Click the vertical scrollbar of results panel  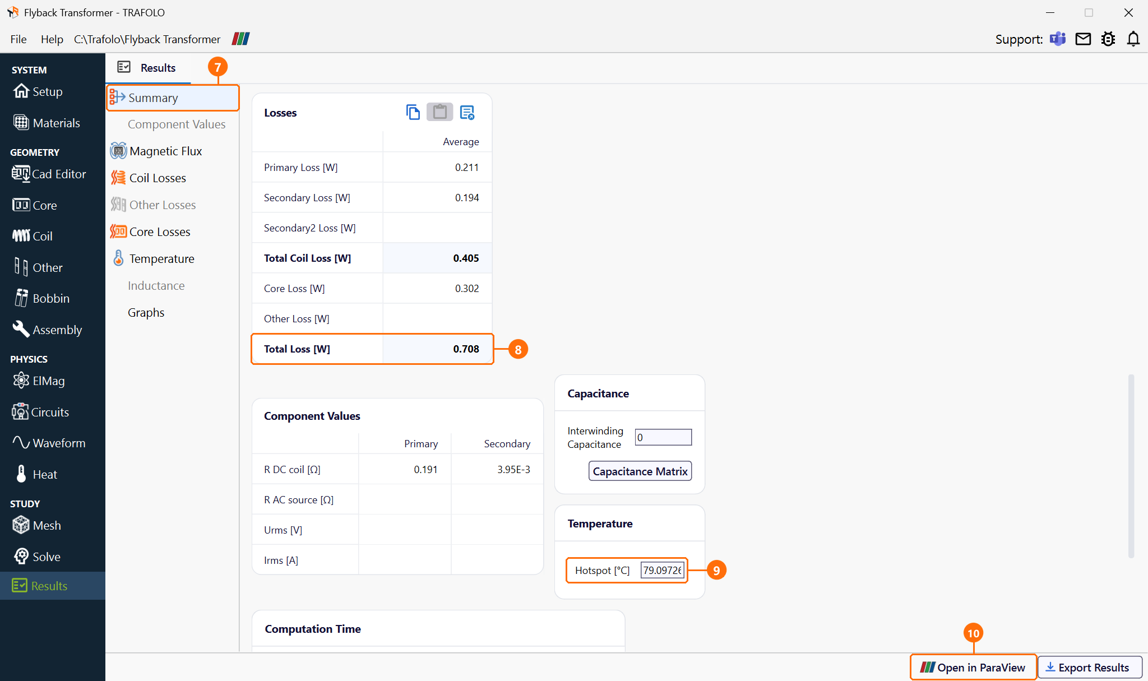[1131, 465]
